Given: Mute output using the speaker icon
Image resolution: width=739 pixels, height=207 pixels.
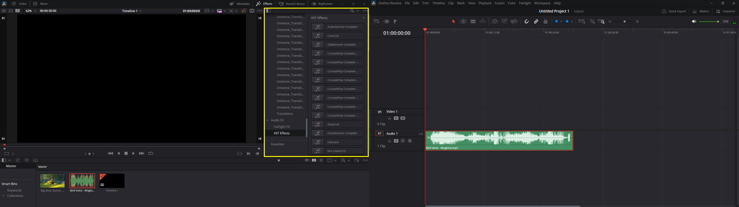Looking at the screenshot, I should pyautogui.click(x=695, y=21).
